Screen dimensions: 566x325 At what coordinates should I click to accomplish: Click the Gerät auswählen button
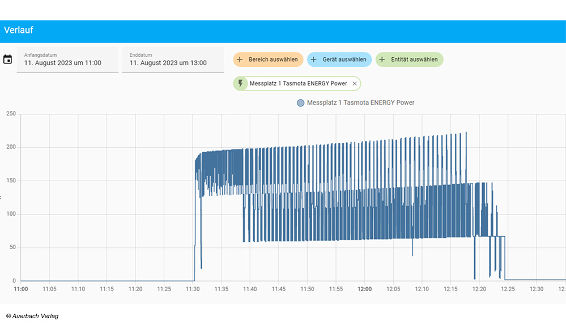[339, 59]
